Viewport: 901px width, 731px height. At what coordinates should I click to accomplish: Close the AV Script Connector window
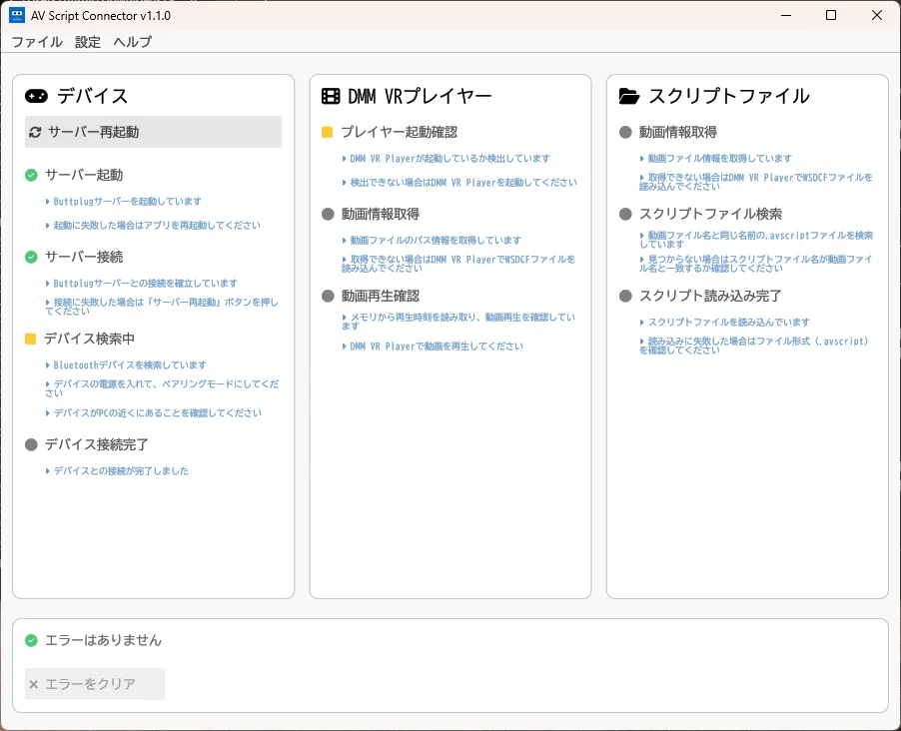point(877,16)
